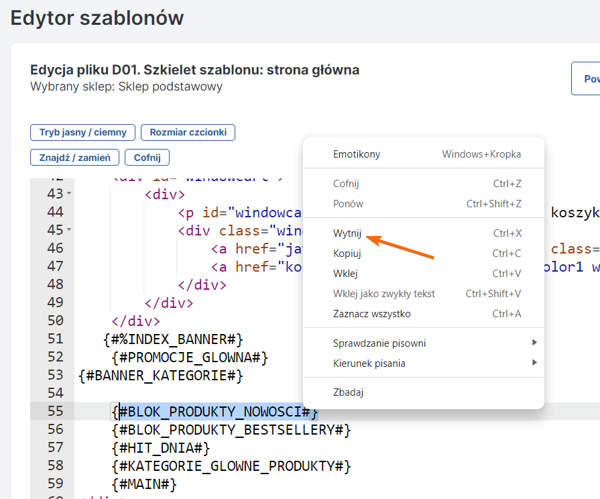Image resolution: width=600 pixels, height=499 pixels.
Task: Place cursor on the HIT_DNIA code line
Action: click(x=161, y=447)
